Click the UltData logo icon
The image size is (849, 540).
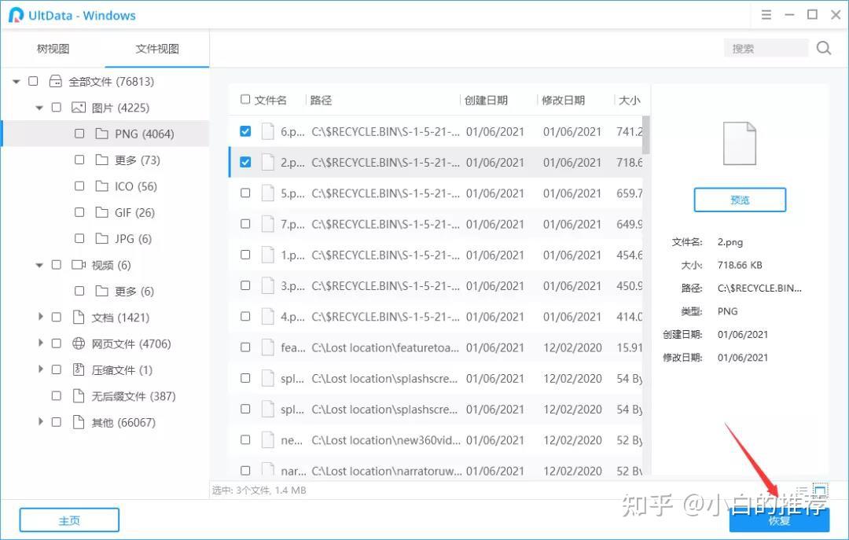(x=13, y=15)
